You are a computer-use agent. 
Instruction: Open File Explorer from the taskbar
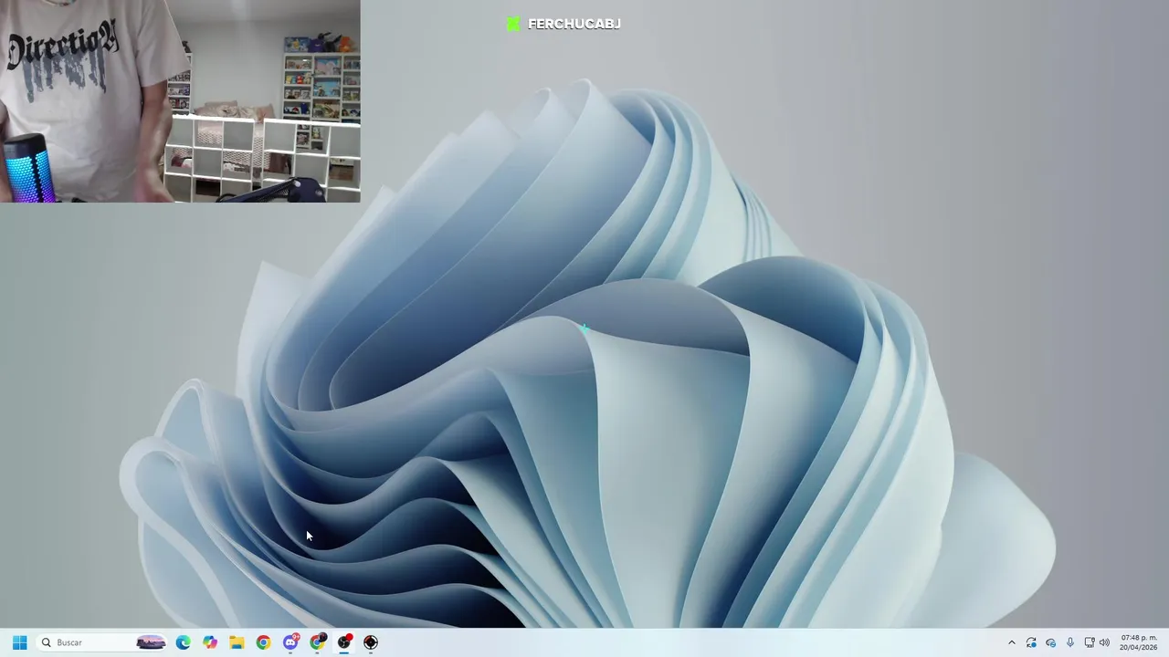point(237,642)
